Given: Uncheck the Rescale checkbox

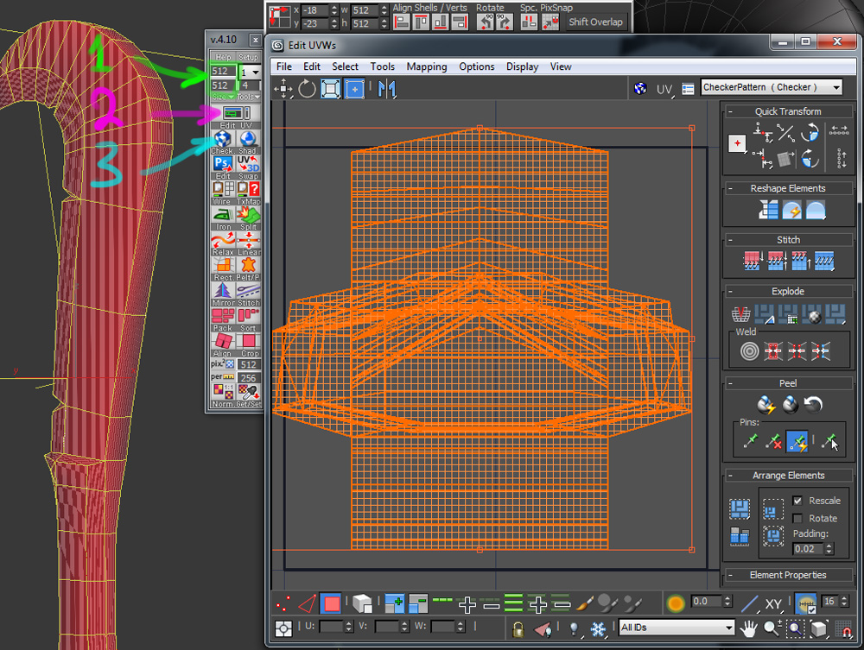Looking at the screenshot, I should tap(797, 501).
